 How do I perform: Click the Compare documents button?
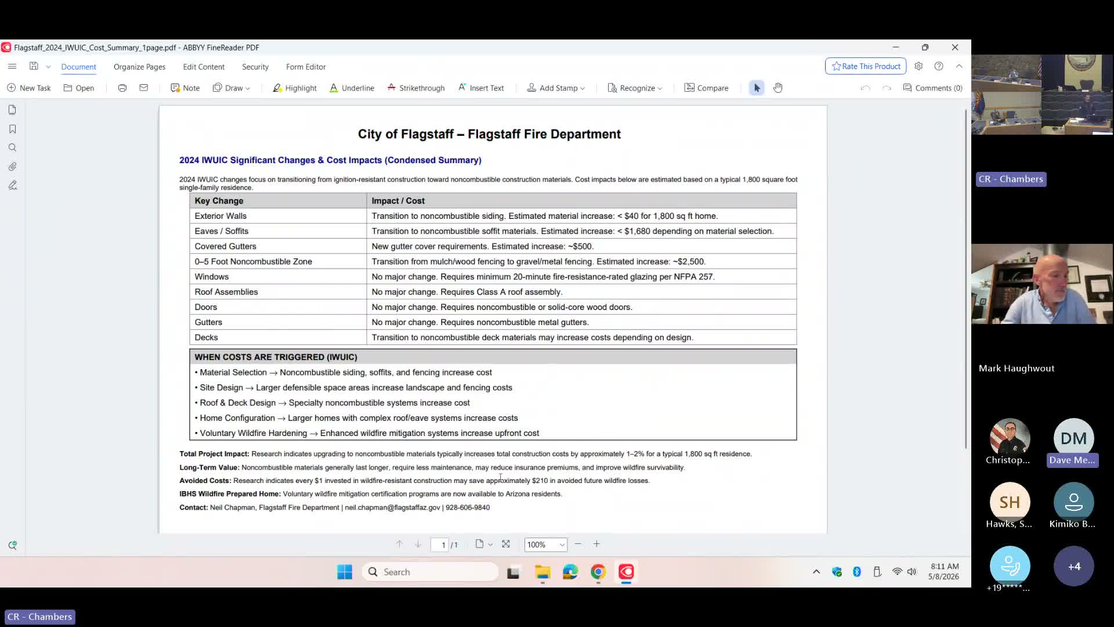pos(707,88)
